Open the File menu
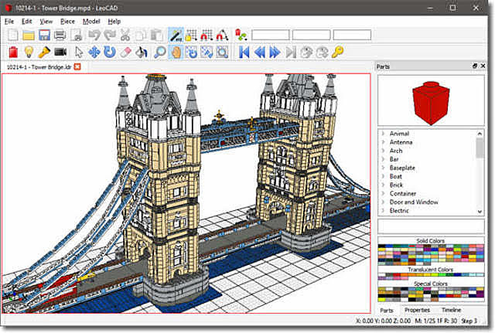This screenshot has height=333, width=495. (9, 22)
